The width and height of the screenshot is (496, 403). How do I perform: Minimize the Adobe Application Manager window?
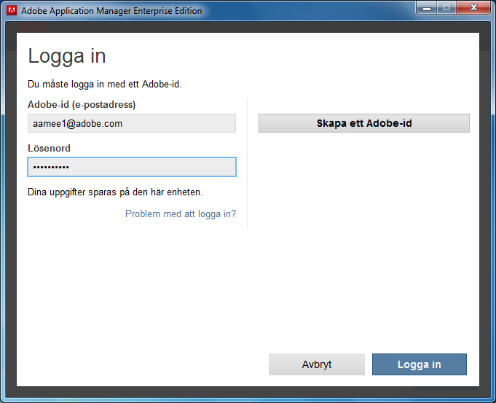(x=427, y=8)
